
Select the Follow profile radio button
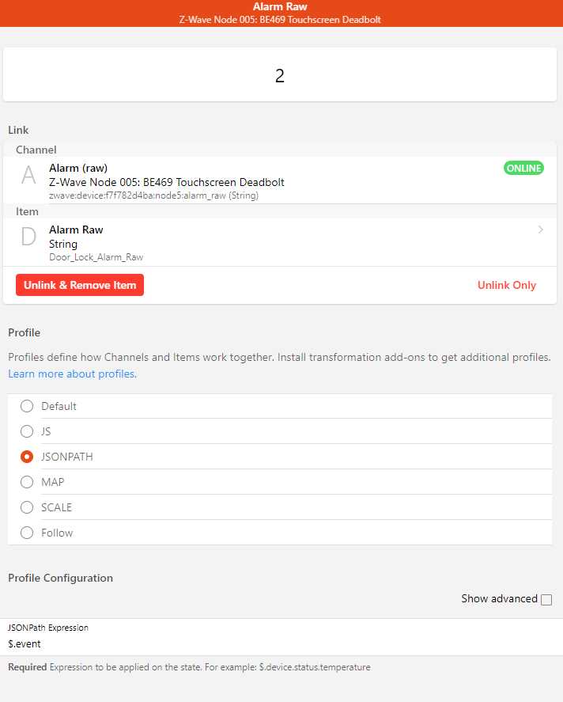[x=27, y=533]
